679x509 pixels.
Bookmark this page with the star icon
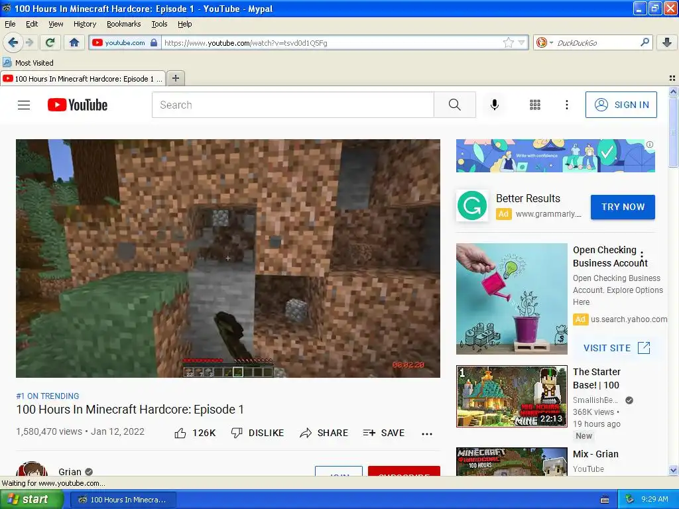[508, 42]
